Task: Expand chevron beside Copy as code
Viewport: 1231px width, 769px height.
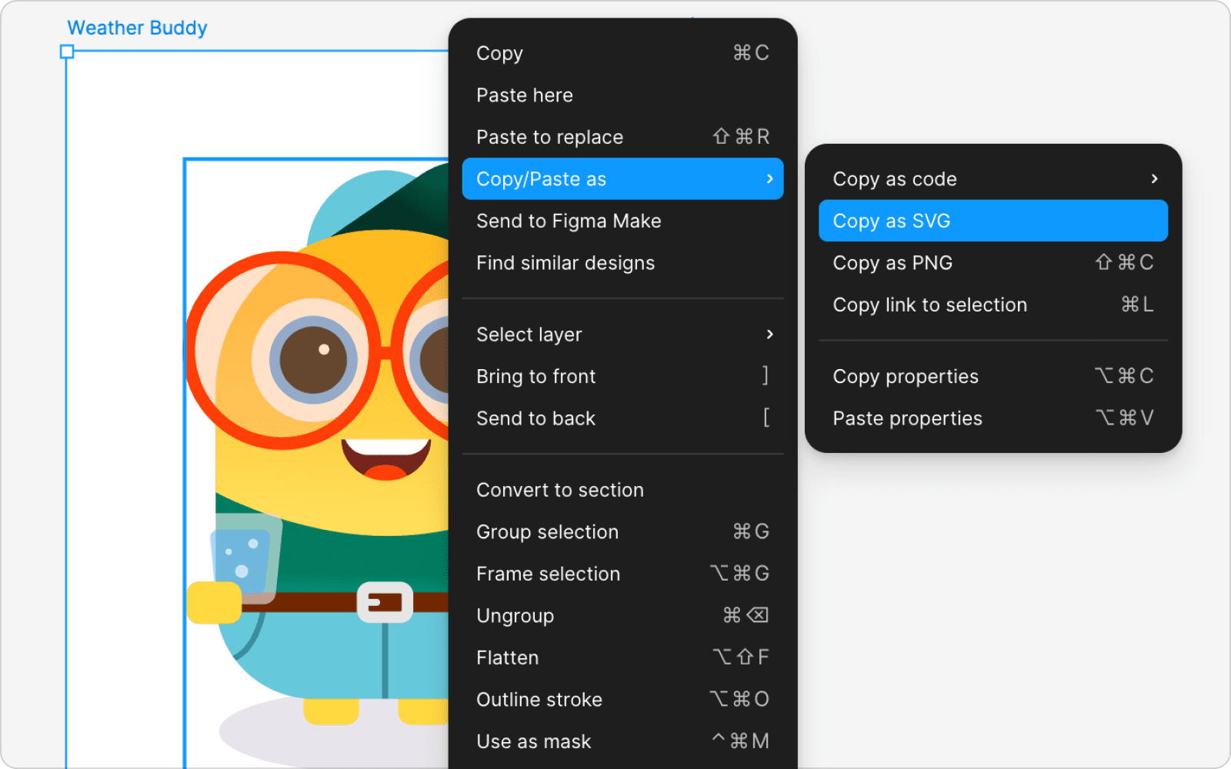Action: [x=1154, y=179]
